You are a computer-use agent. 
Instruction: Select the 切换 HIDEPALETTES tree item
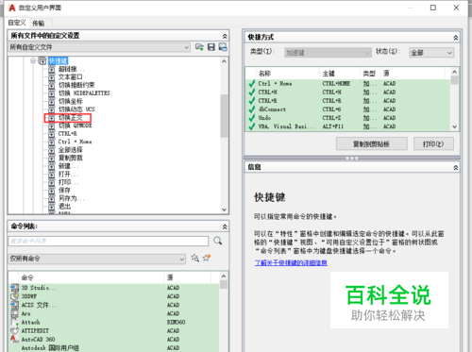click(84, 93)
